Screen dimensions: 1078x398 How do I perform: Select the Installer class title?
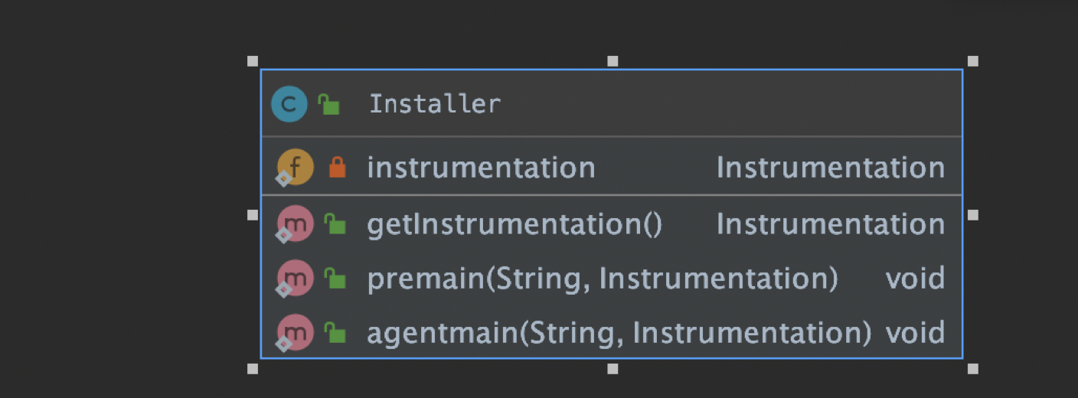435,104
